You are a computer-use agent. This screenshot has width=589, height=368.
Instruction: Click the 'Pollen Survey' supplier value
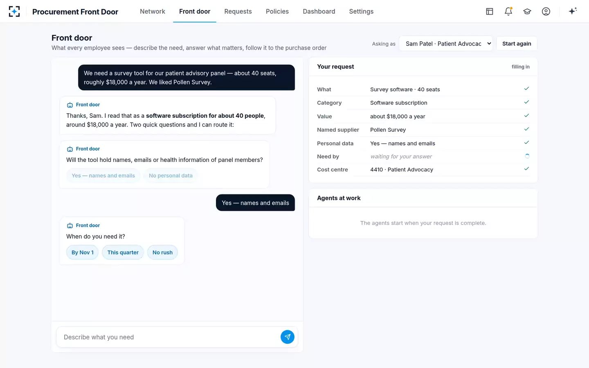pos(388,130)
